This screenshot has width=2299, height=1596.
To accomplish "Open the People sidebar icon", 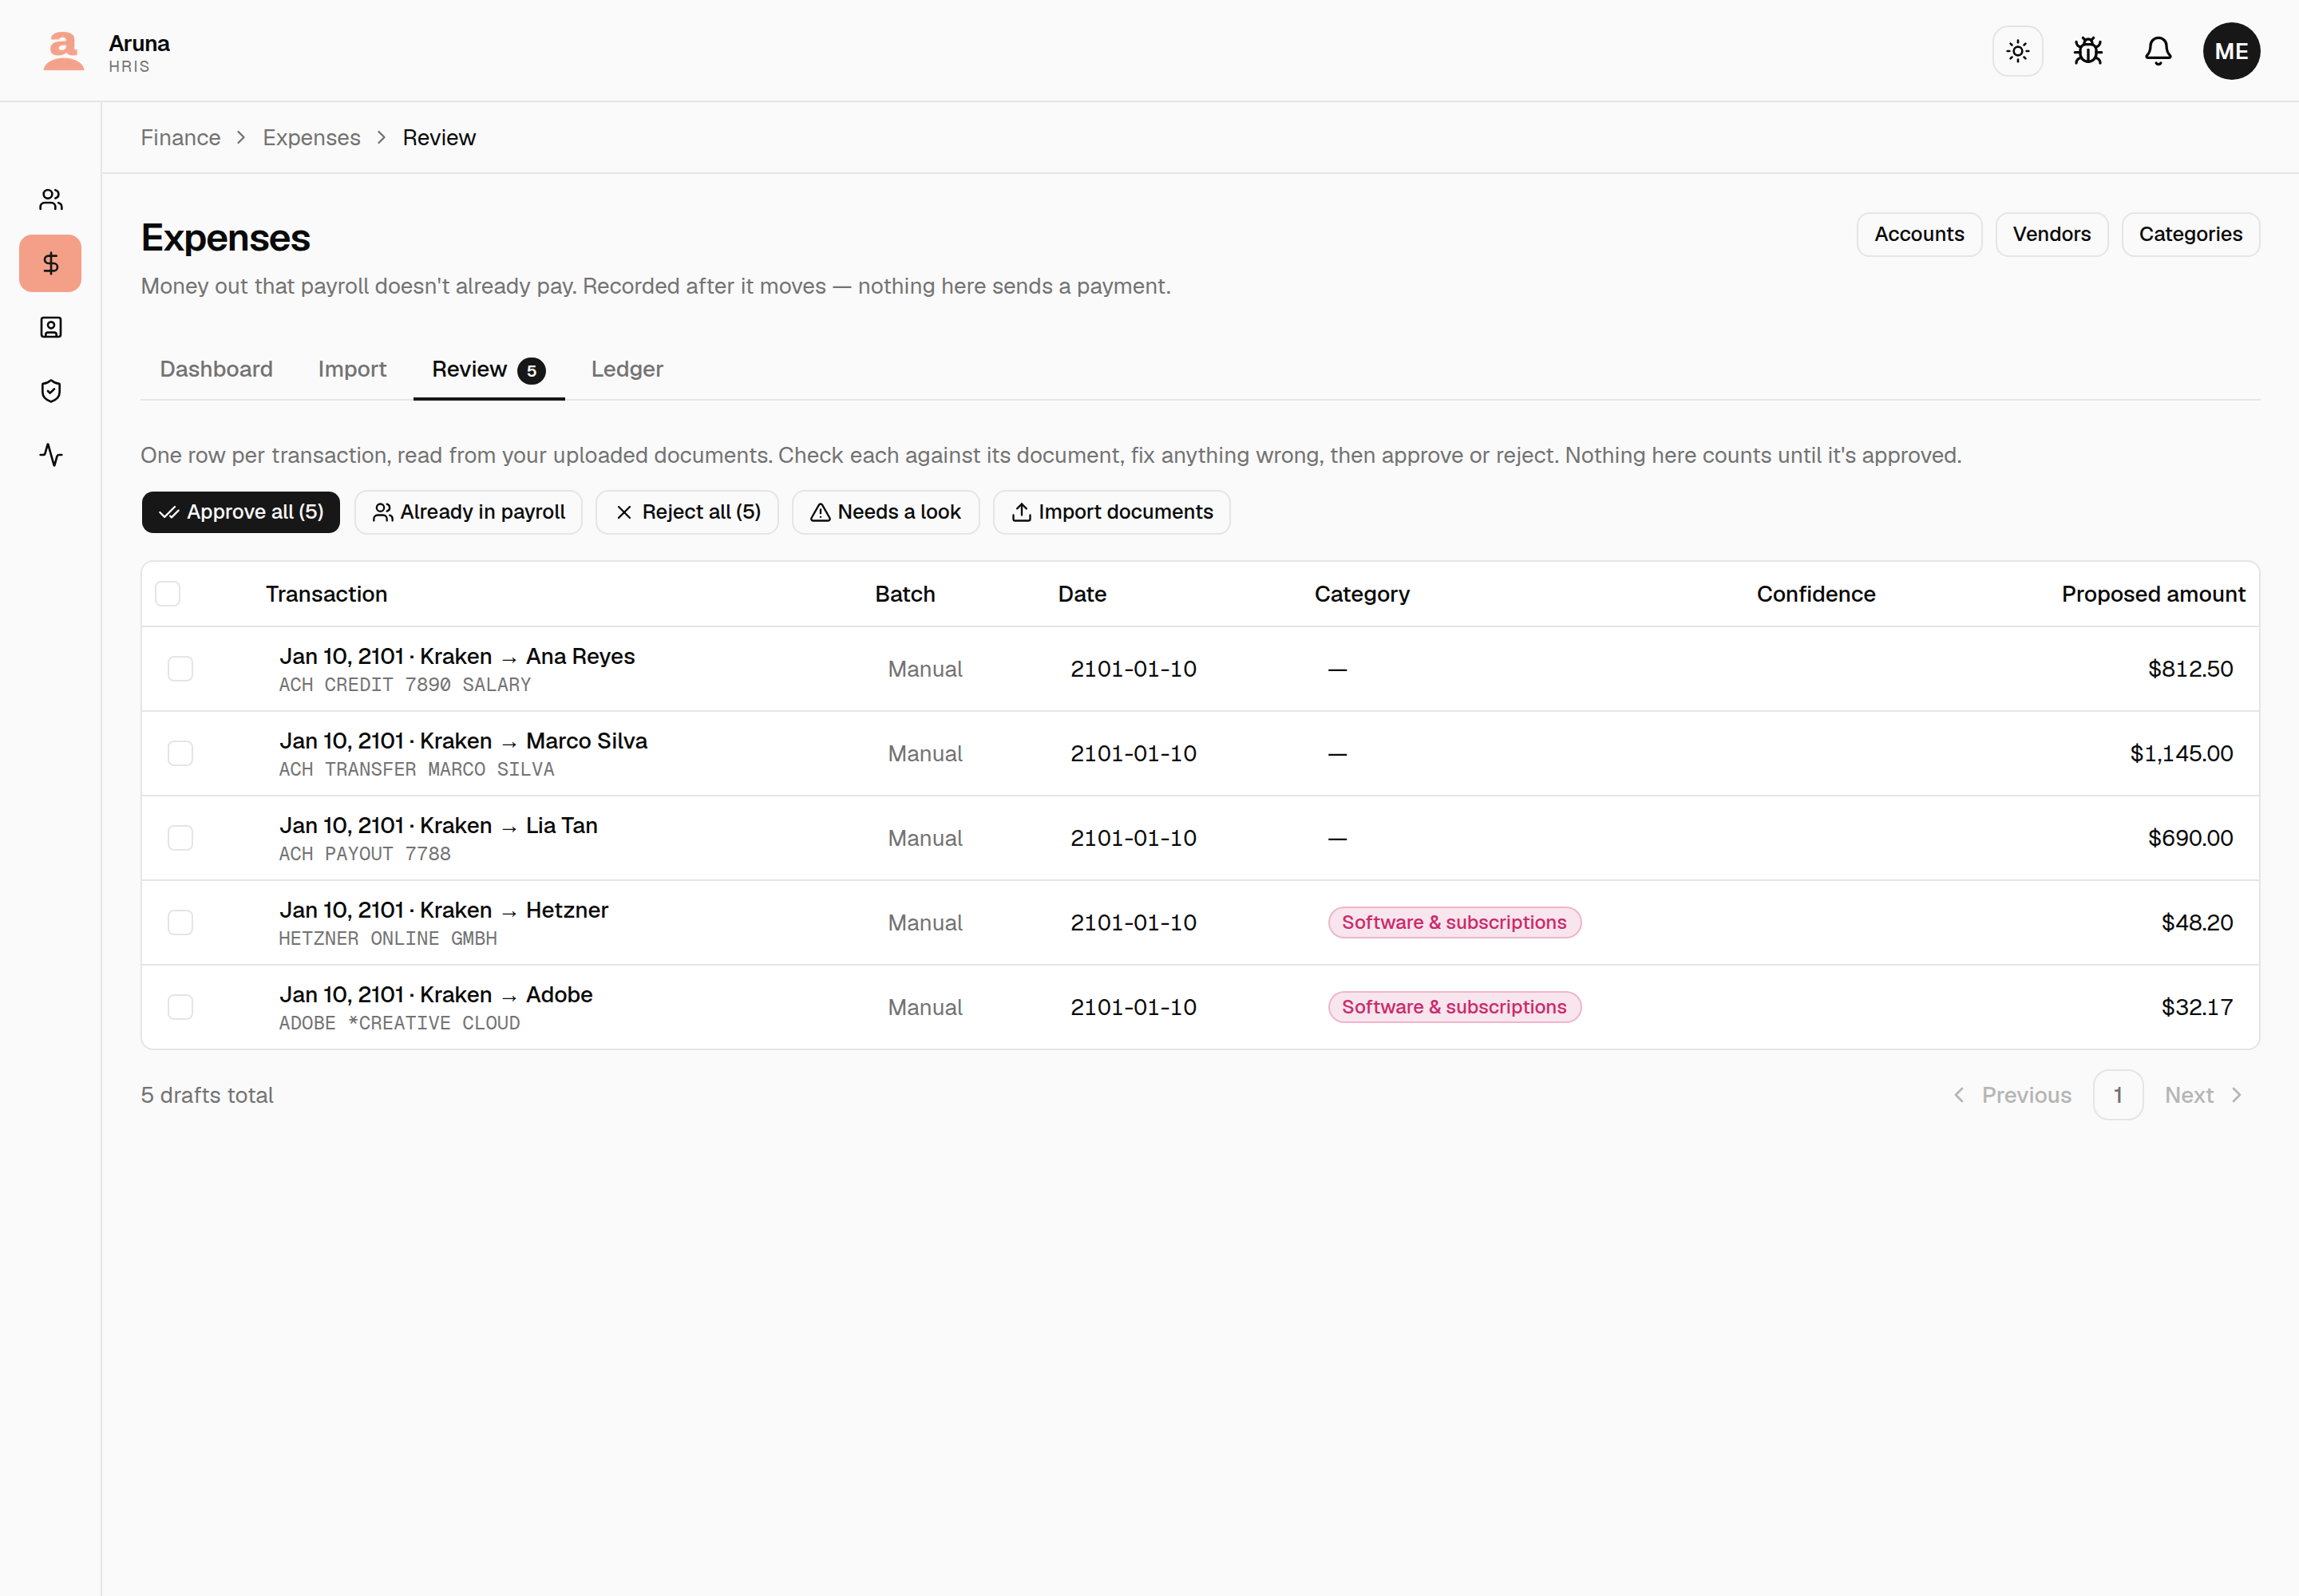I will 51,200.
